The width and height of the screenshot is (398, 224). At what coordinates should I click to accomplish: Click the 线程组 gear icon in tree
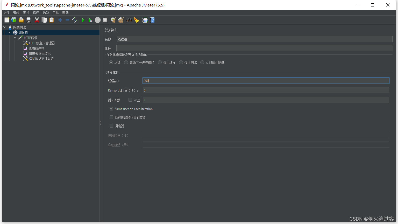(x=15, y=33)
